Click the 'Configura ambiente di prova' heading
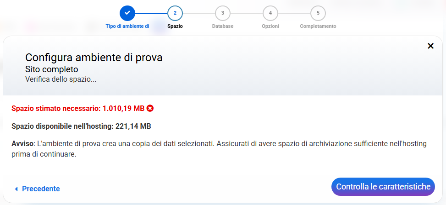The image size is (446, 205). 94,58
